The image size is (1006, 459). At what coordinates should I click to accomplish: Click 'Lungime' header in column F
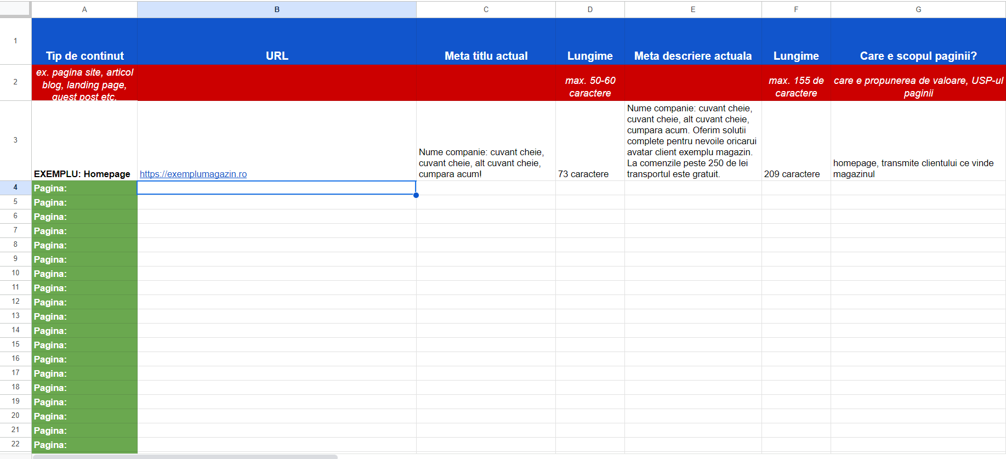point(796,42)
